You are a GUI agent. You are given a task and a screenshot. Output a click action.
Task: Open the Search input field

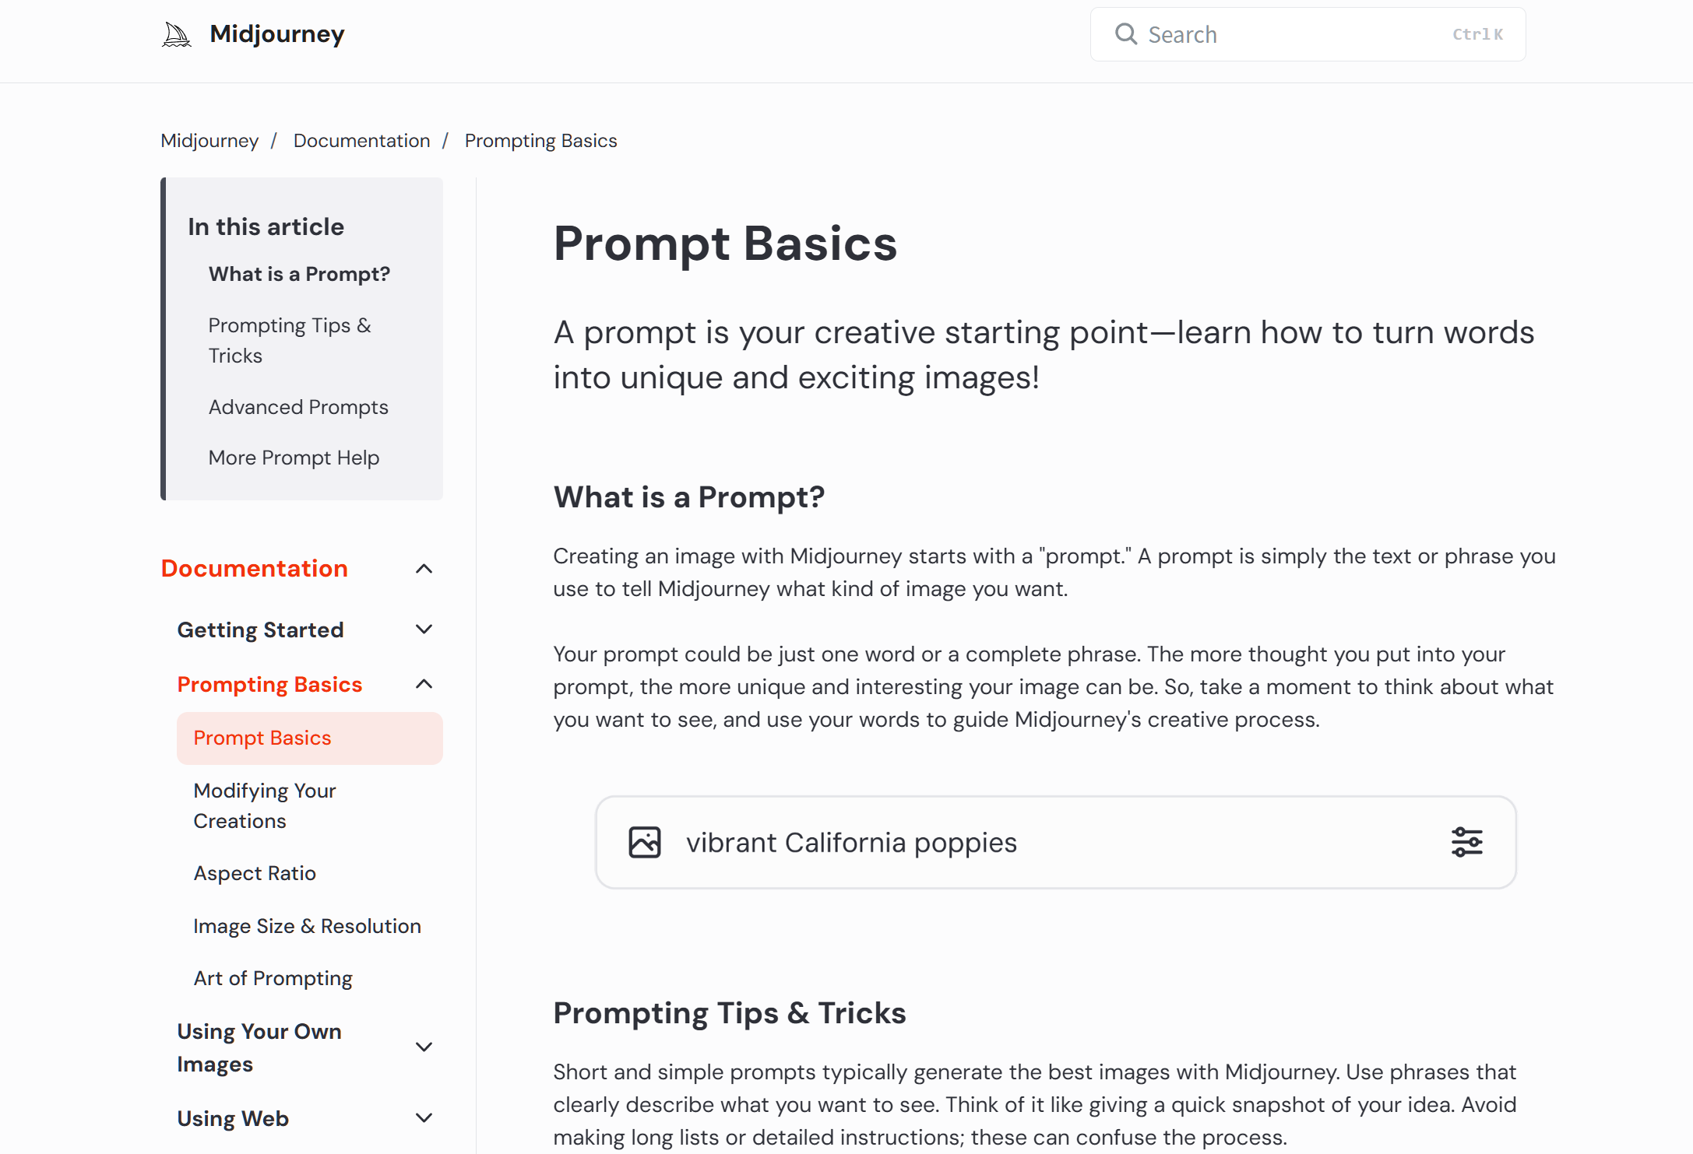(1308, 34)
